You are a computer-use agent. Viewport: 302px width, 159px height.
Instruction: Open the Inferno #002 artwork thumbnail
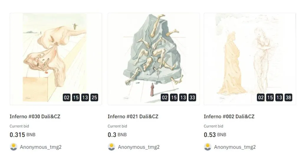pyautogui.click(x=250, y=59)
